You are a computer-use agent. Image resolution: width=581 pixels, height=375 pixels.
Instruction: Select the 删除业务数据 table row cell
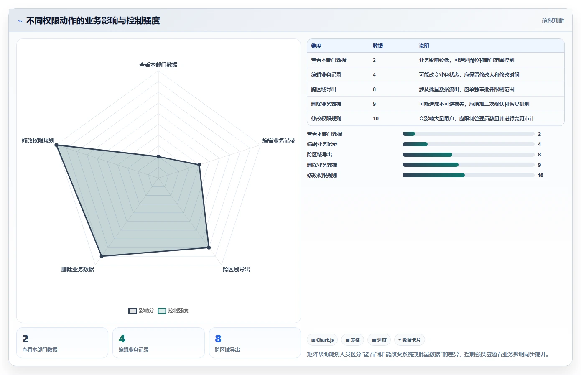pos(326,104)
